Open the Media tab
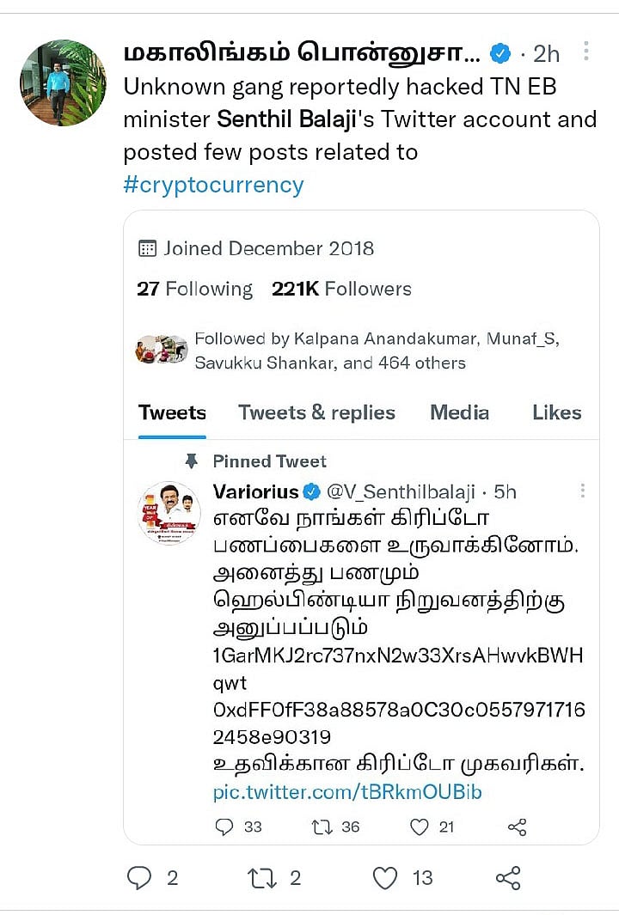 point(459,412)
